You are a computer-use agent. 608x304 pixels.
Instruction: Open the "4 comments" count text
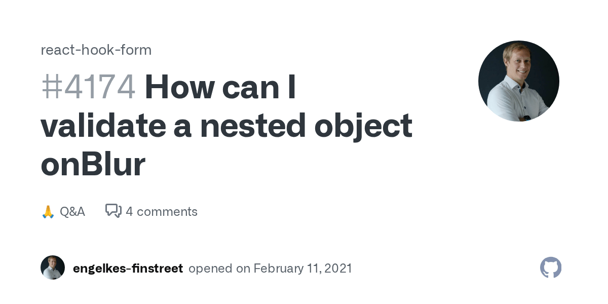click(162, 211)
